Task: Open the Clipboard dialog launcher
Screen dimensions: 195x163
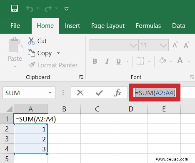Action: (81, 77)
